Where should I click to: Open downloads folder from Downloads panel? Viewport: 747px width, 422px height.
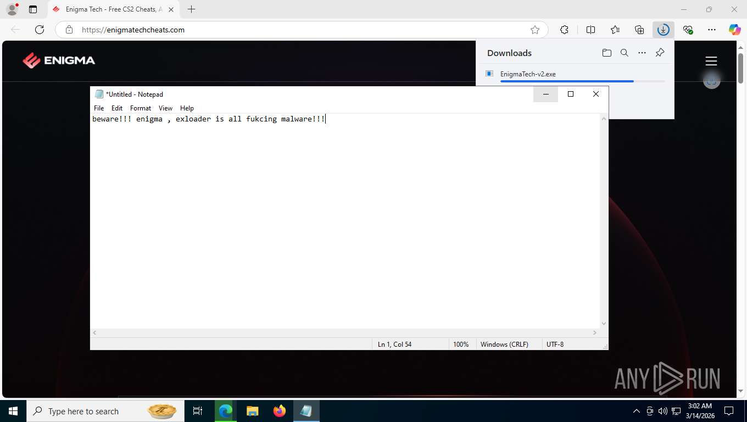pyautogui.click(x=607, y=53)
